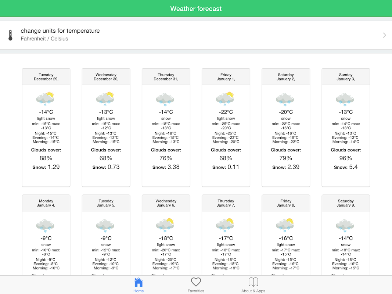Click the -22°C temperature on Friday January 1

click(x=226, y=112)
